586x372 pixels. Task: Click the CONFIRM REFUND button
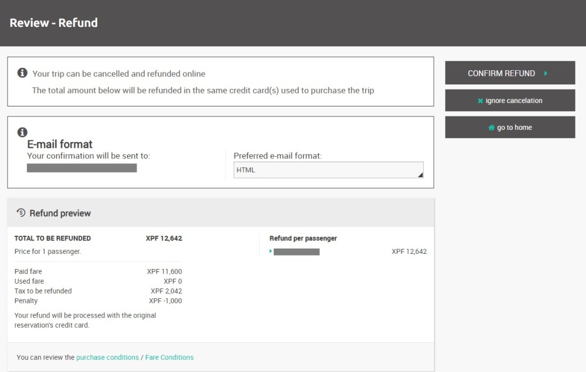[x=510, y=73]
